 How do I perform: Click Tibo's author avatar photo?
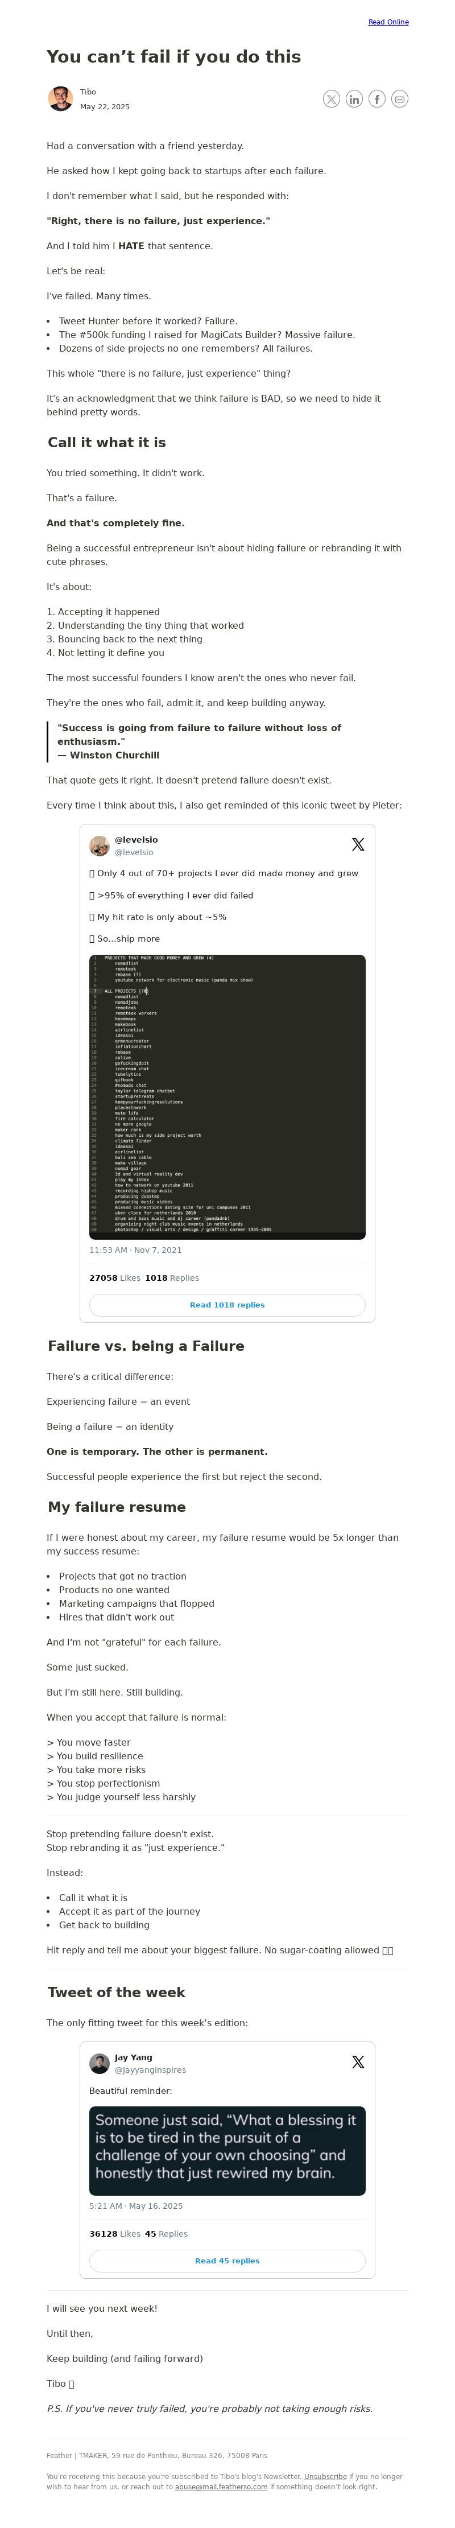click(x=60, y=98)
